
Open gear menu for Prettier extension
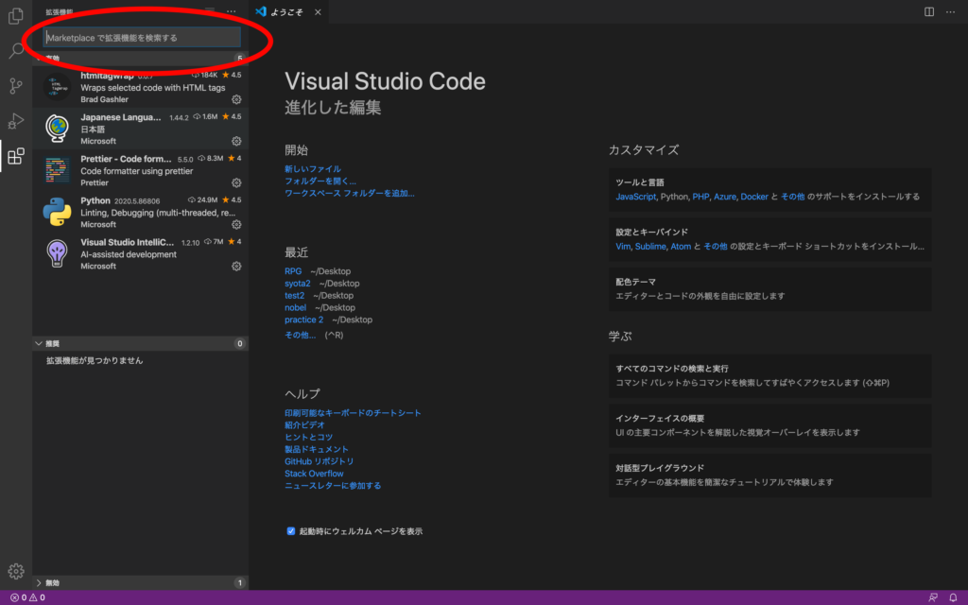[236, 182]
